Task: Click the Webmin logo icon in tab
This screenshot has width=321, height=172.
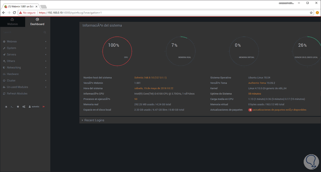Action: click(x=12, y=19)
